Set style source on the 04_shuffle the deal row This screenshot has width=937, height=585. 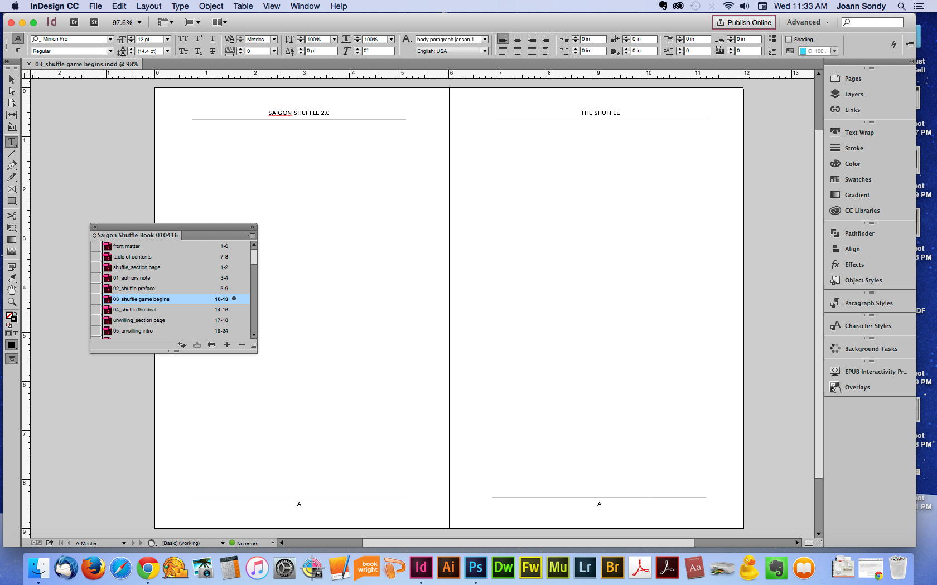96,310
